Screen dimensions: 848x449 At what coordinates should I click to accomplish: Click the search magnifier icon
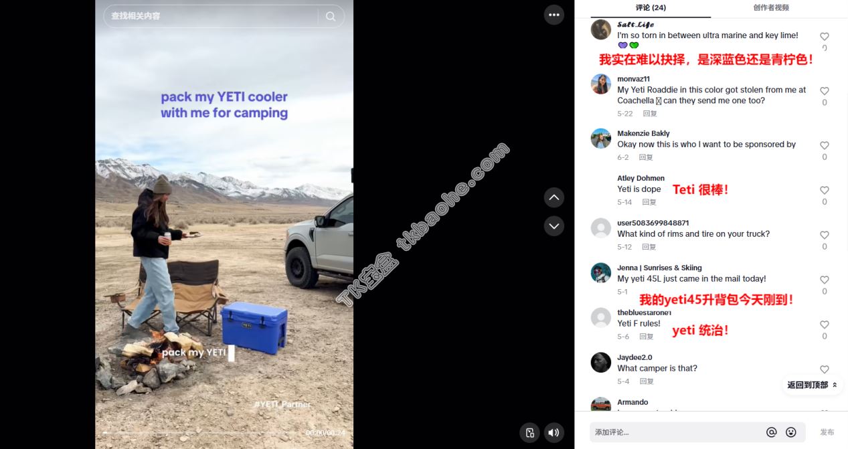tap(331, 16)
